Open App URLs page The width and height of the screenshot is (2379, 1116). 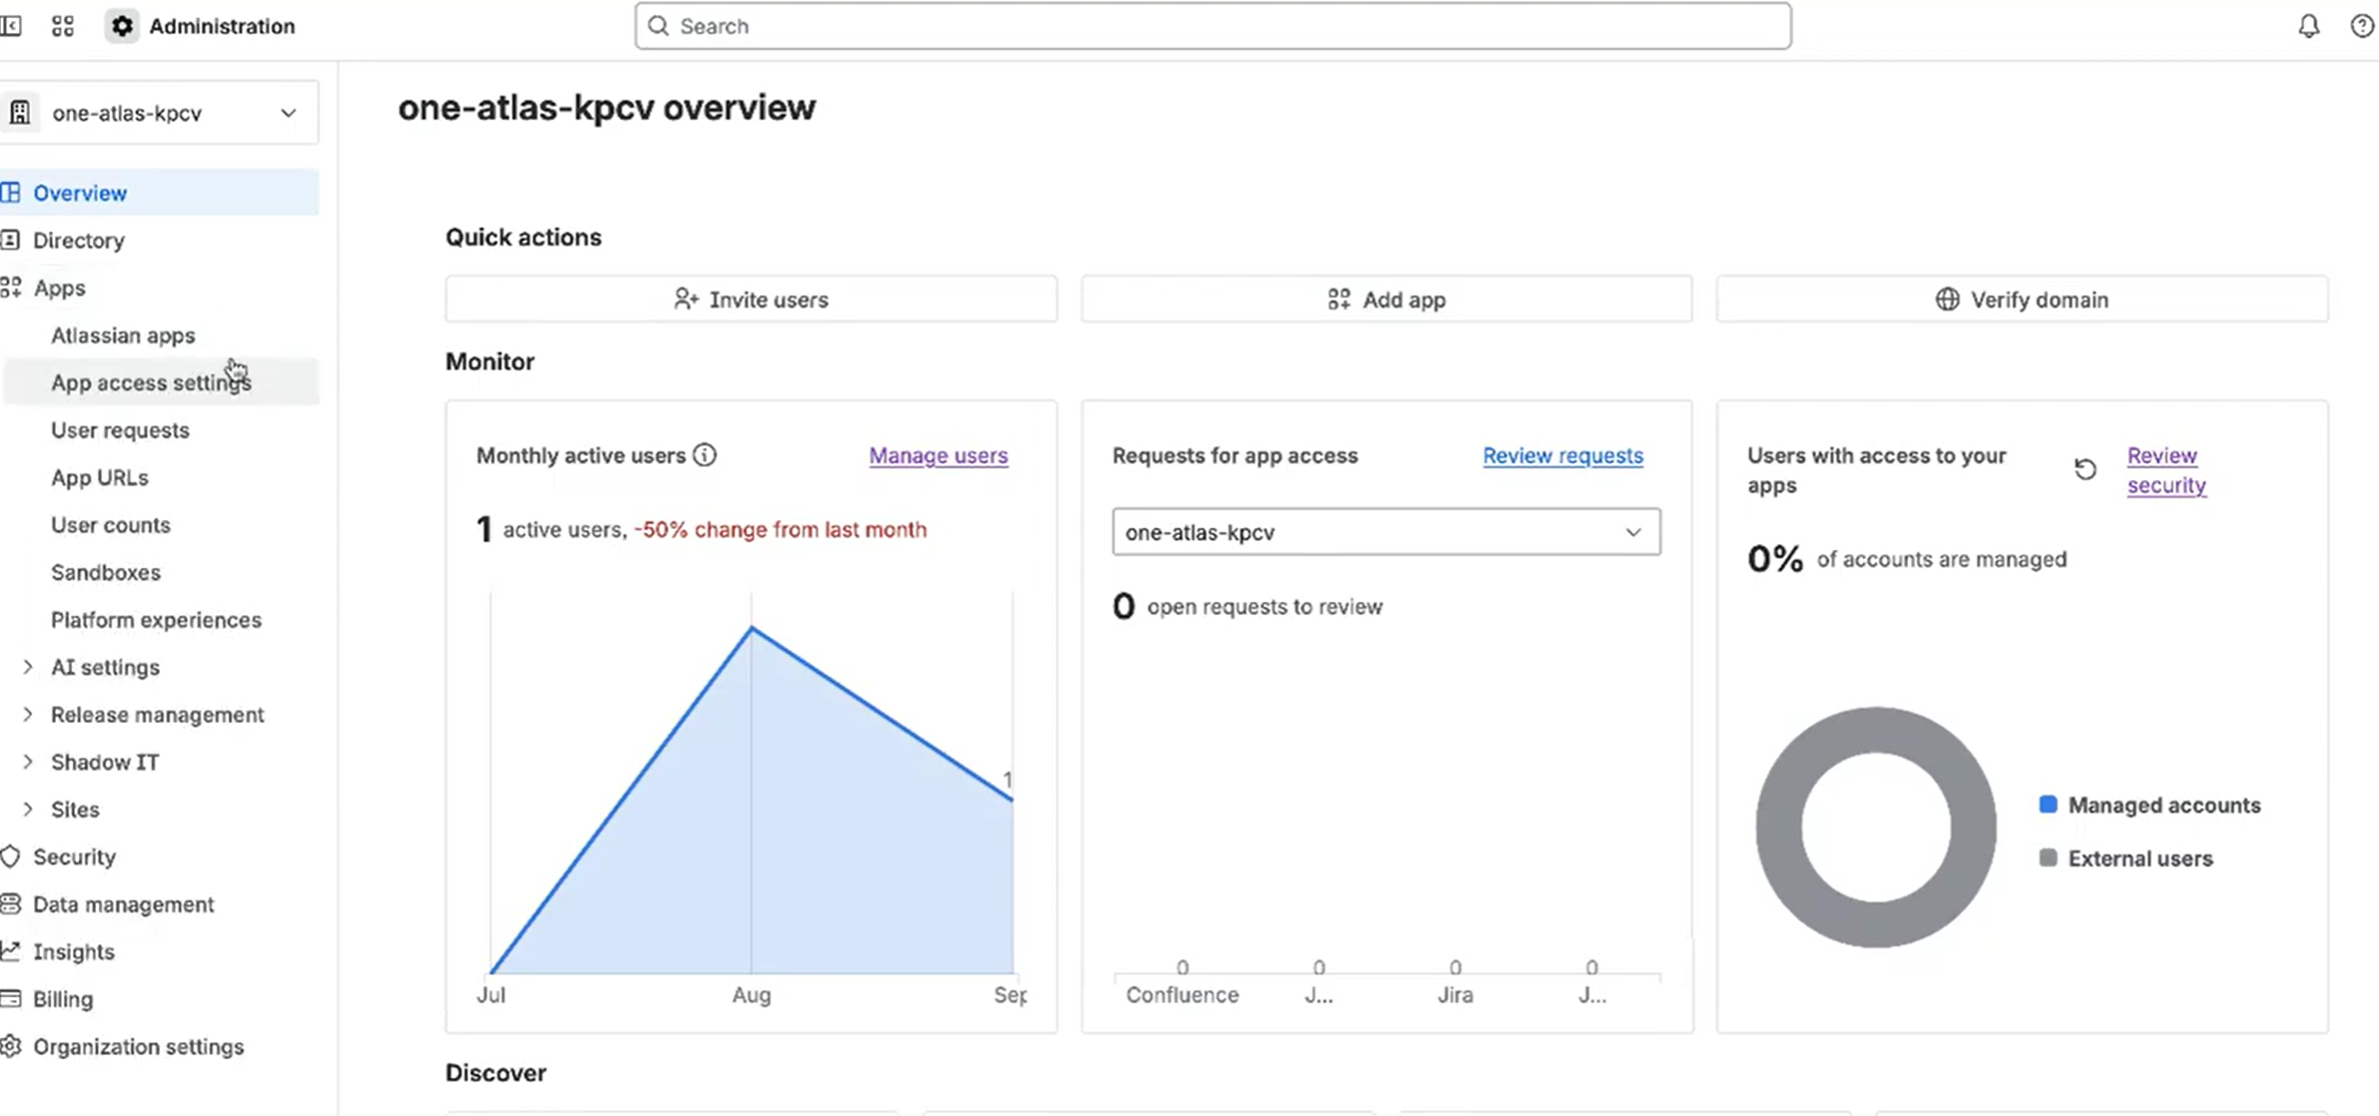[x=100, y=477]
